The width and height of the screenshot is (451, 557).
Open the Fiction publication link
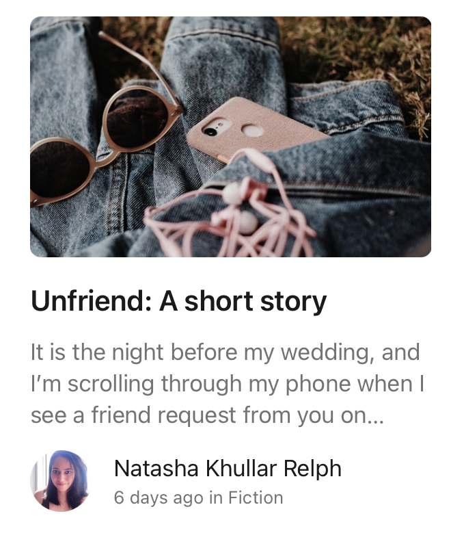(x=256, y=497)
